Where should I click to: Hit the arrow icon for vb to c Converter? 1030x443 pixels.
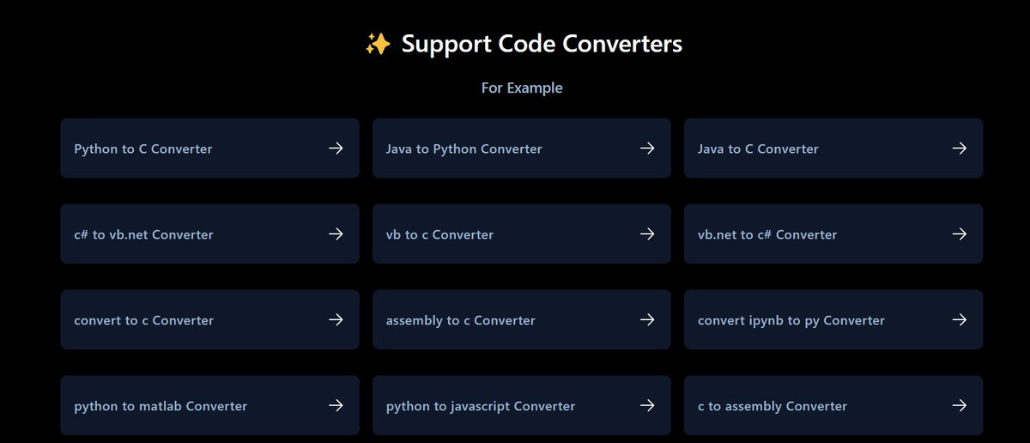click(647, 234)
